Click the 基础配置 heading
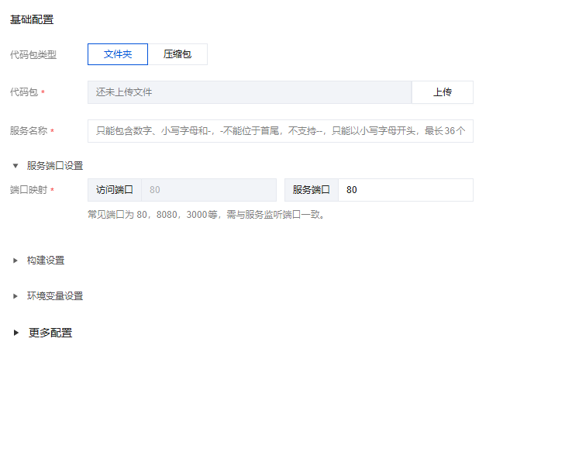Viewport: 572px width, 449px height. (x=32, y=19)
